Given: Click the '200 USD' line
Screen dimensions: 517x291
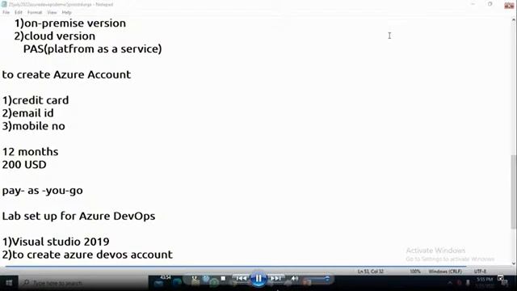Looking at the screenshot, I should point(24,165).
